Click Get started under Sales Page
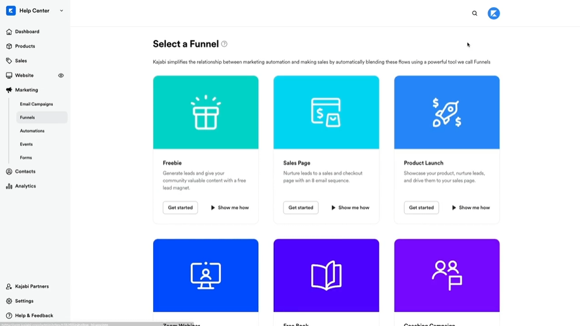580x326 pixels. (301, 208)
